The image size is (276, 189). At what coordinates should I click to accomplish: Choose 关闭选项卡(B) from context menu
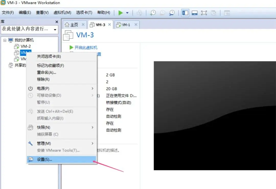62,56
